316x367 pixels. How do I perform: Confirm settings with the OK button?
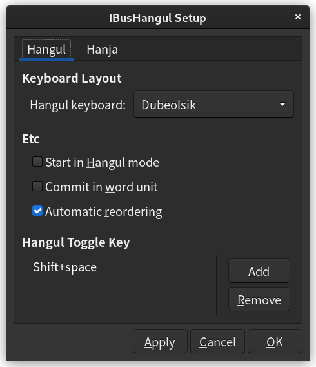click(x=275, y=342)
